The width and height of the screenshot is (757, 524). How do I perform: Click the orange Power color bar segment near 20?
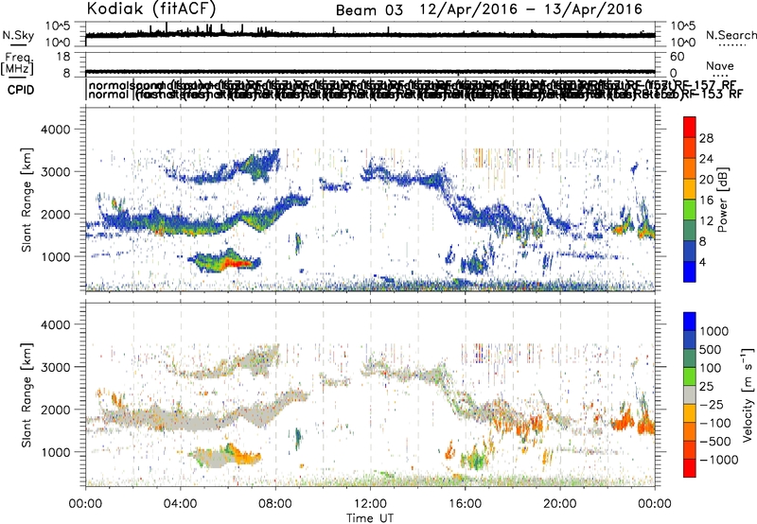pos(690,168)
